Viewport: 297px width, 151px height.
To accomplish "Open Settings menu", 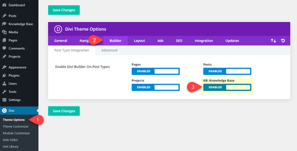I will click(x=15, y=100).
